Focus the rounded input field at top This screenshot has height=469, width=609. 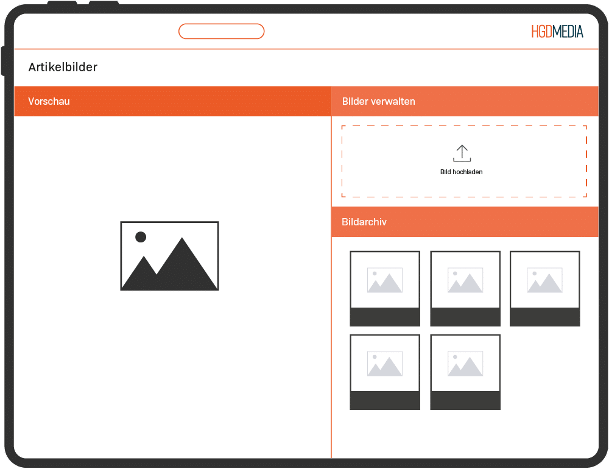coord(221,31)
